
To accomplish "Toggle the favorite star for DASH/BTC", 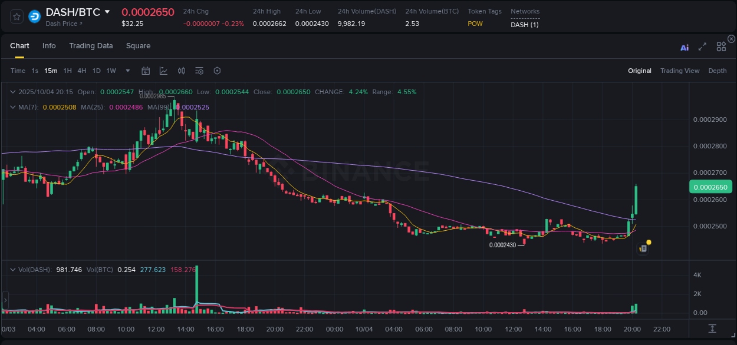I will pyautogui.click(x=16, y=16).
